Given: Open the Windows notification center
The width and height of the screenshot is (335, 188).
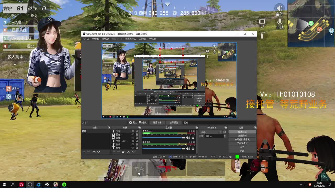Looking at the screenshot, I should point(329,185).
